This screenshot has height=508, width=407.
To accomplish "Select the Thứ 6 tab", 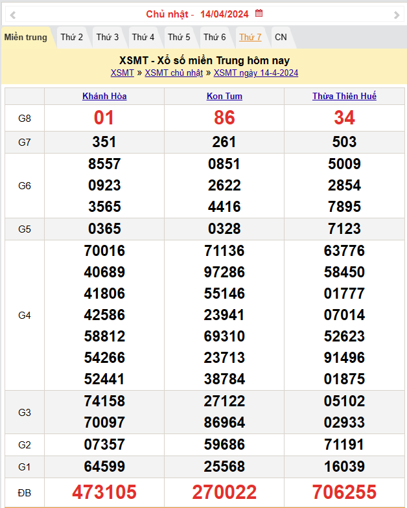I will click(x=215, y=38).
